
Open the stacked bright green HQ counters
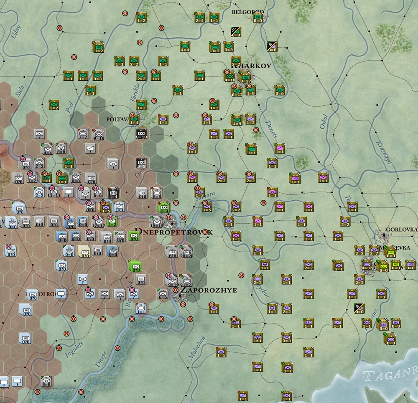click(x=135, y=266)
